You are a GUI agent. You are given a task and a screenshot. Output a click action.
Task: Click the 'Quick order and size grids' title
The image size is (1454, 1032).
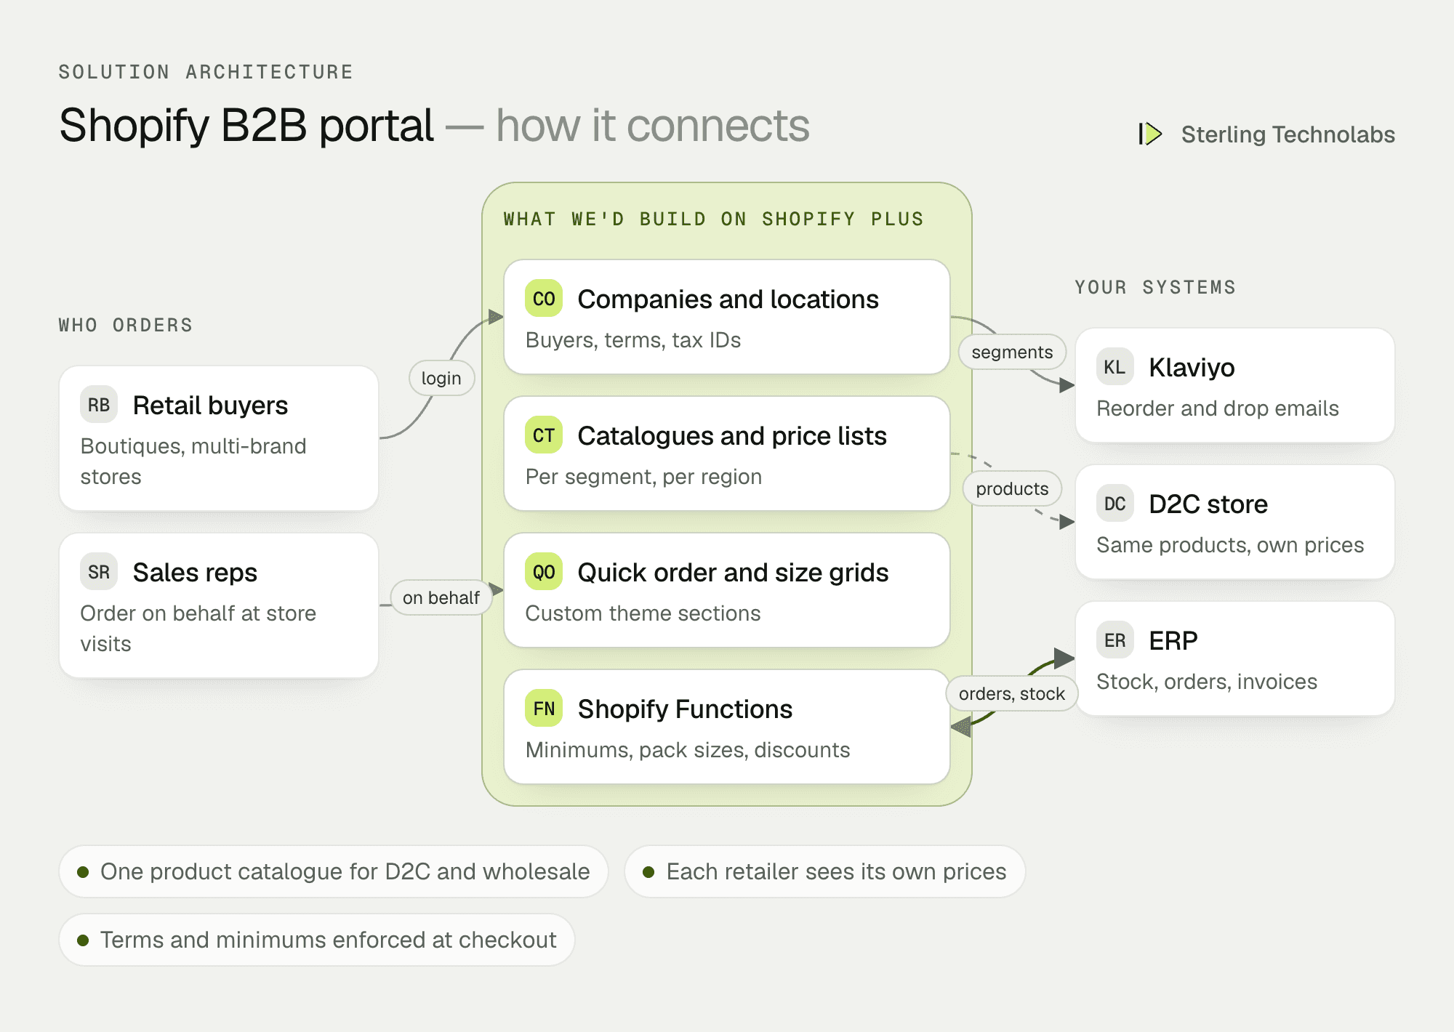[733, 572]
